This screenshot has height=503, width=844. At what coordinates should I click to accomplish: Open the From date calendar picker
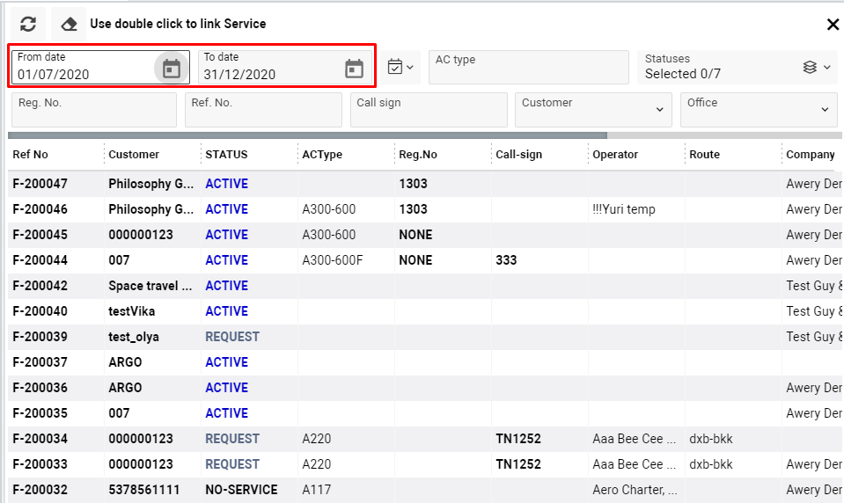pyautogui.click(x=172, y=69)
